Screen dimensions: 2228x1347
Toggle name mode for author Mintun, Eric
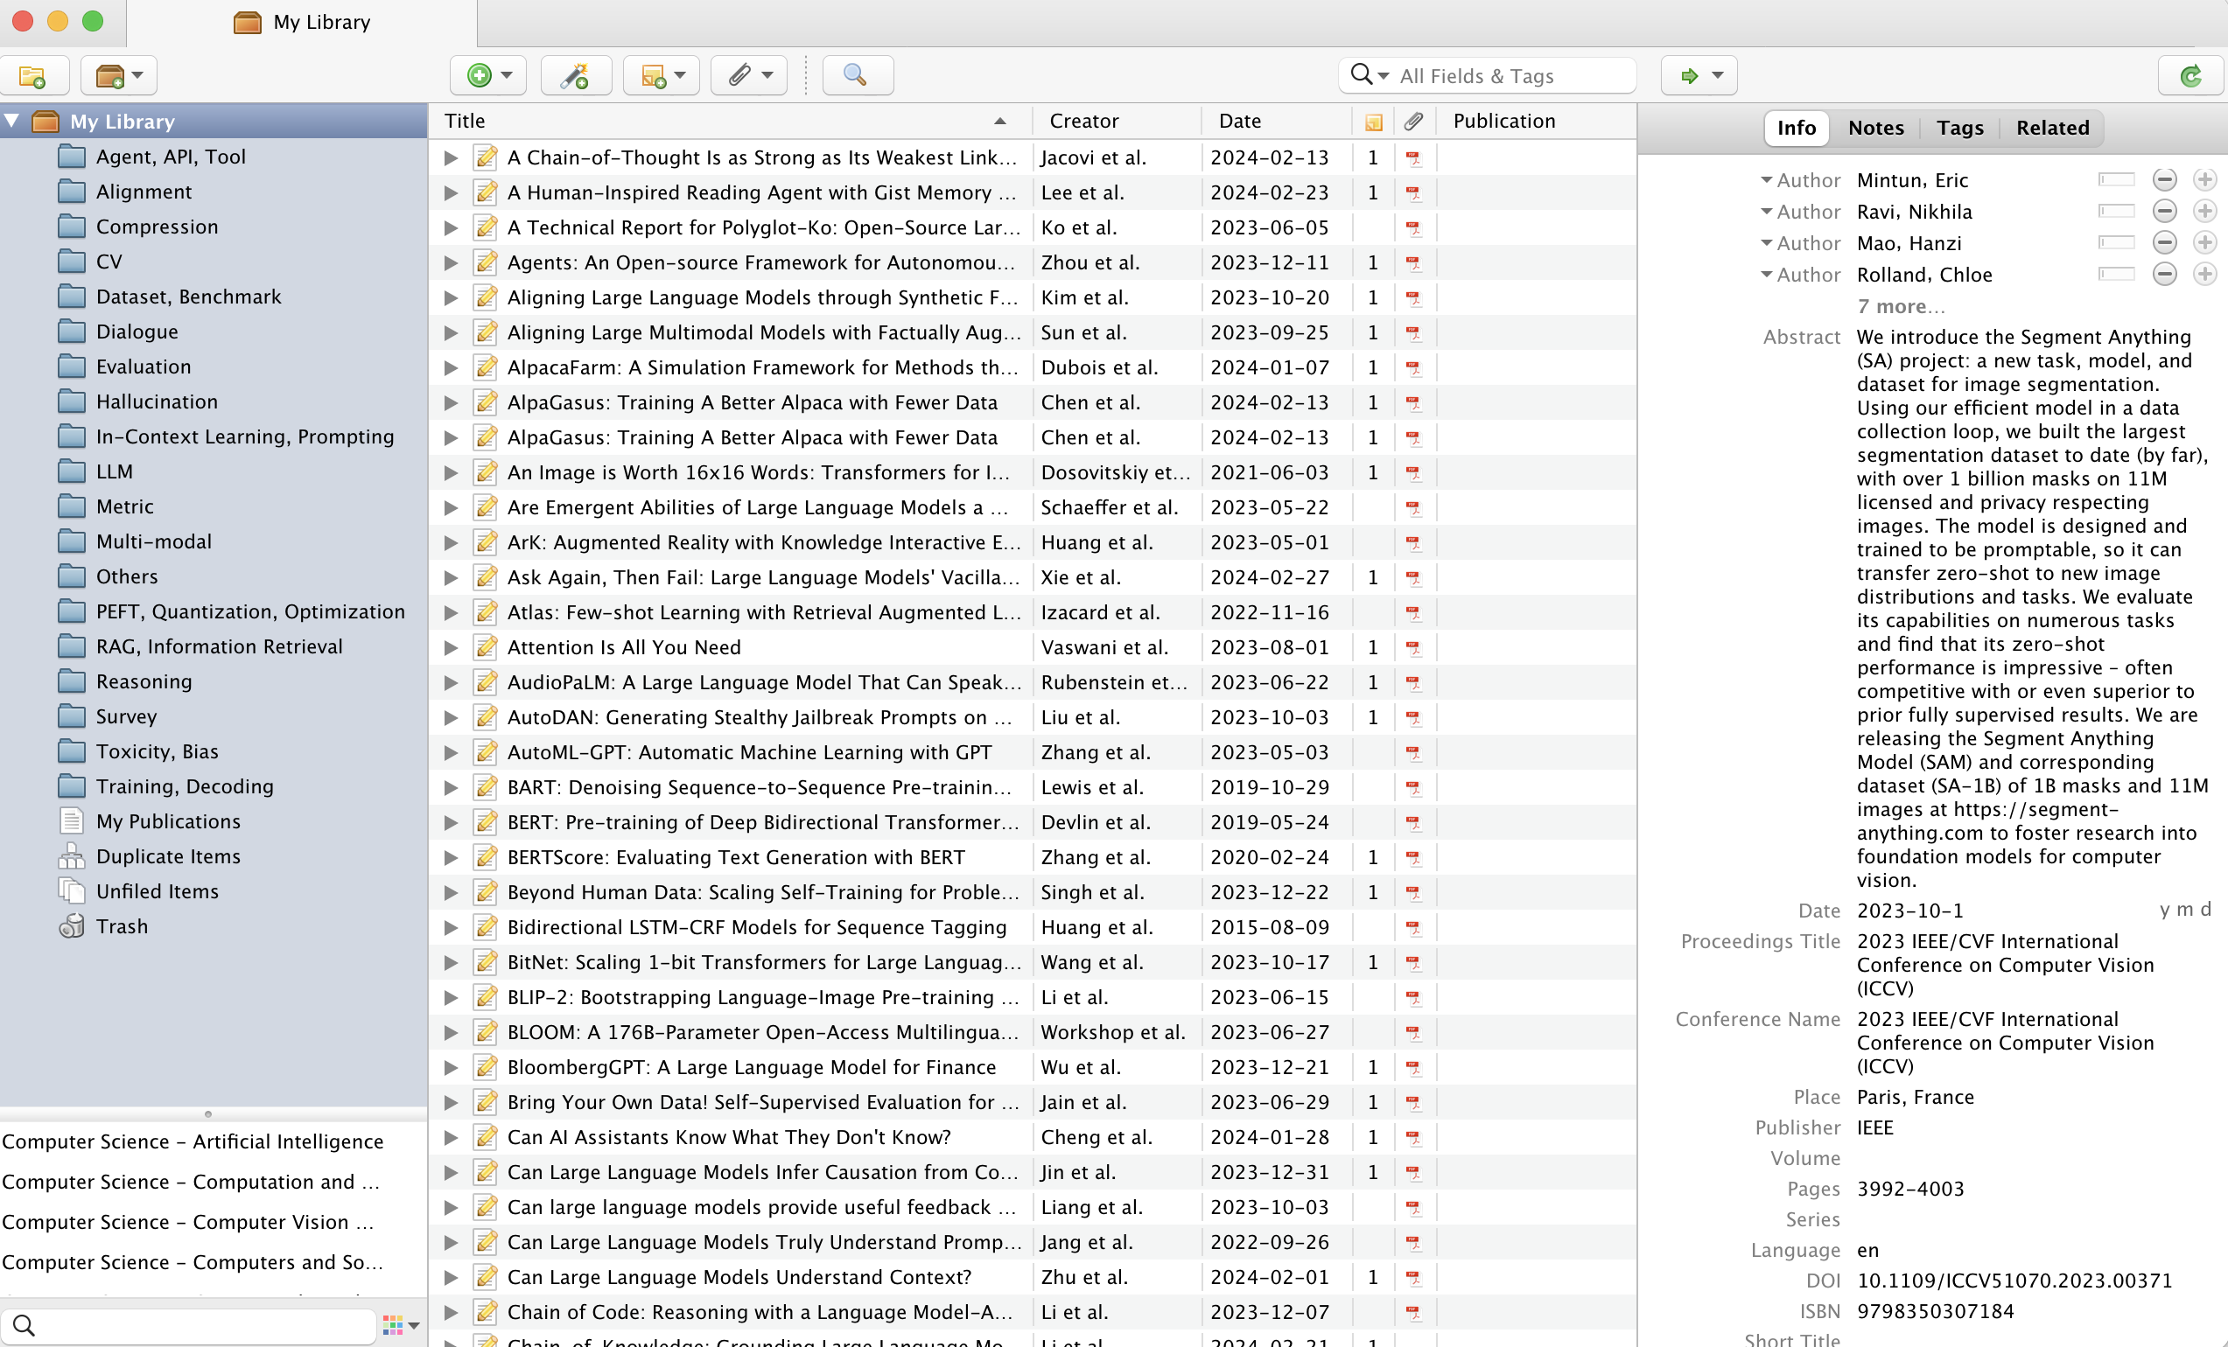coord(2116,180)
